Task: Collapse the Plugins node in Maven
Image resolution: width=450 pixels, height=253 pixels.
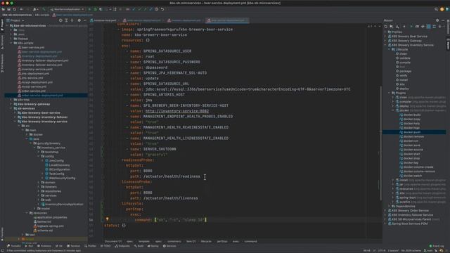Action: click(x=390, y=93)
